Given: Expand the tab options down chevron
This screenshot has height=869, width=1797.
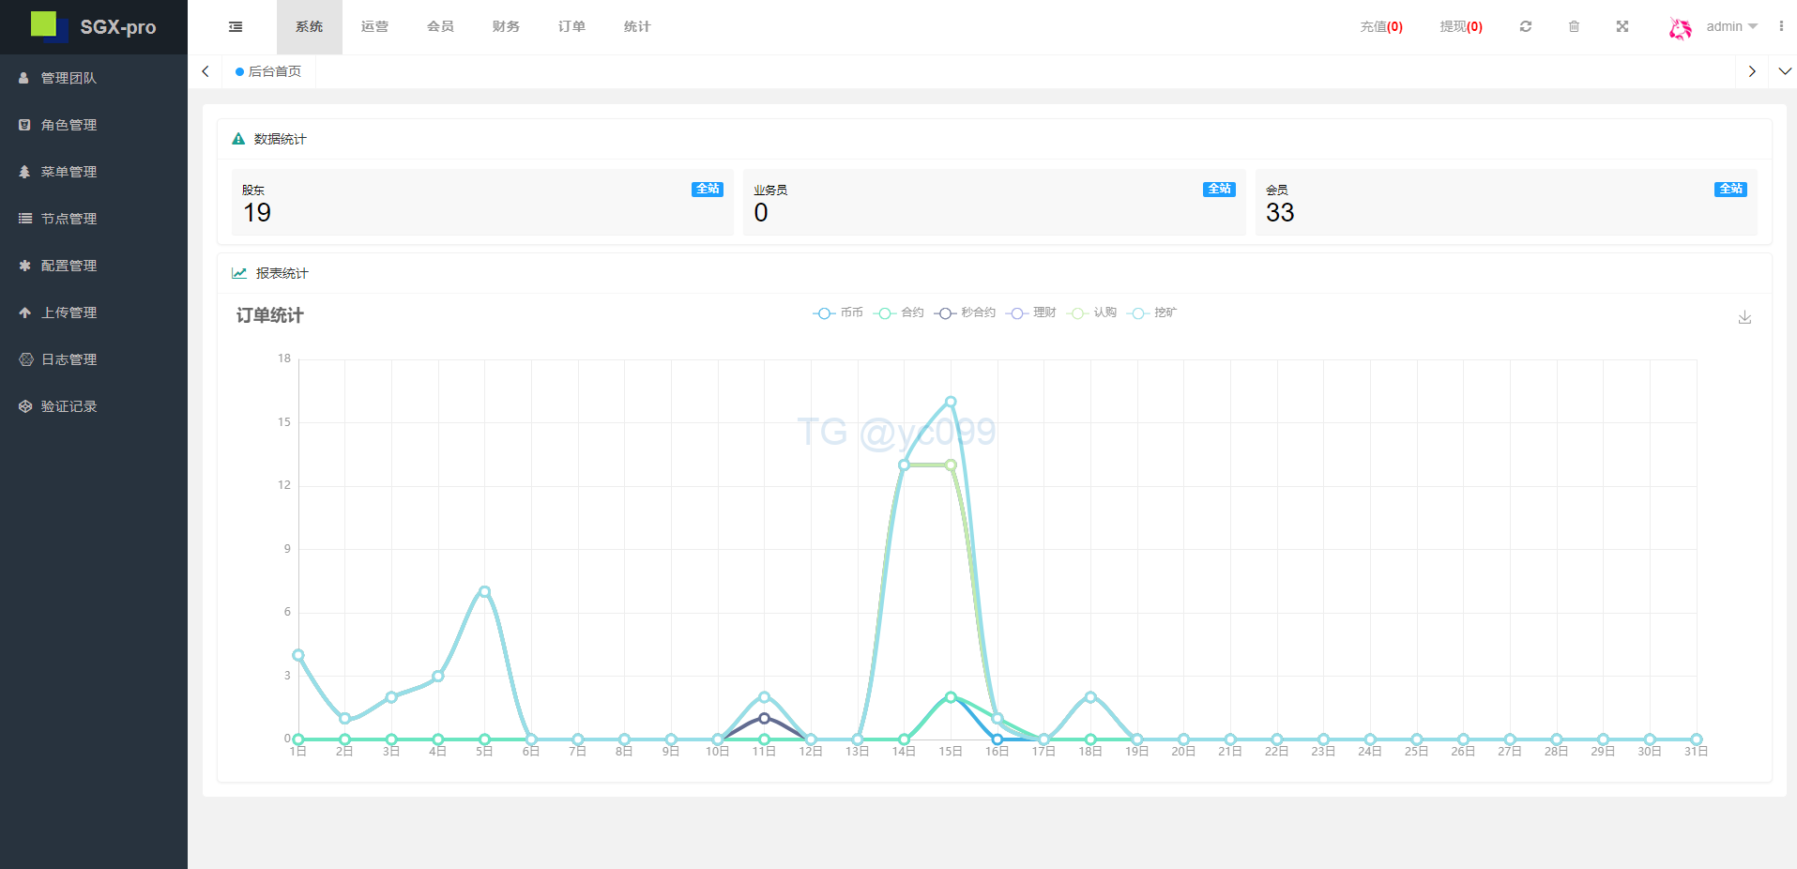Looking at the screenshot, I should pyautogui.click(x=1785, y=71).
